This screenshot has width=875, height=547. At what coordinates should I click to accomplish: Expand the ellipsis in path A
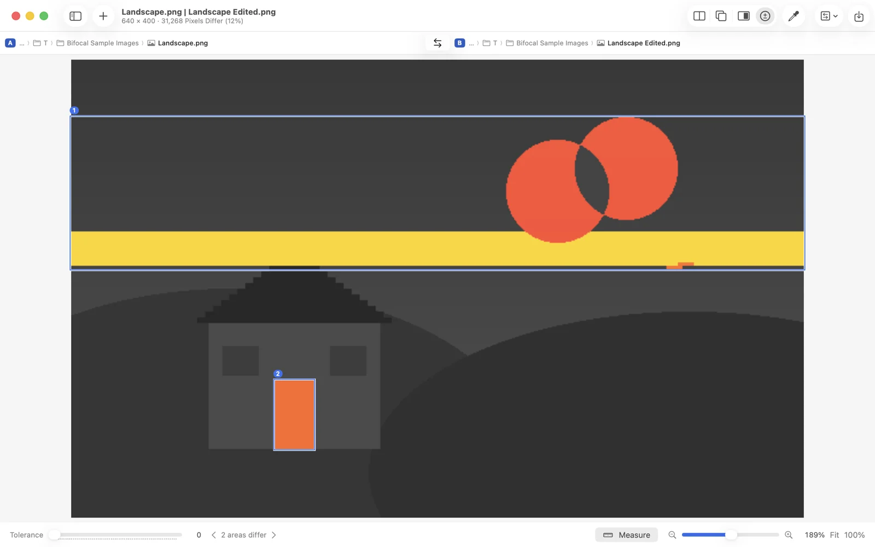tap(22, 43)
